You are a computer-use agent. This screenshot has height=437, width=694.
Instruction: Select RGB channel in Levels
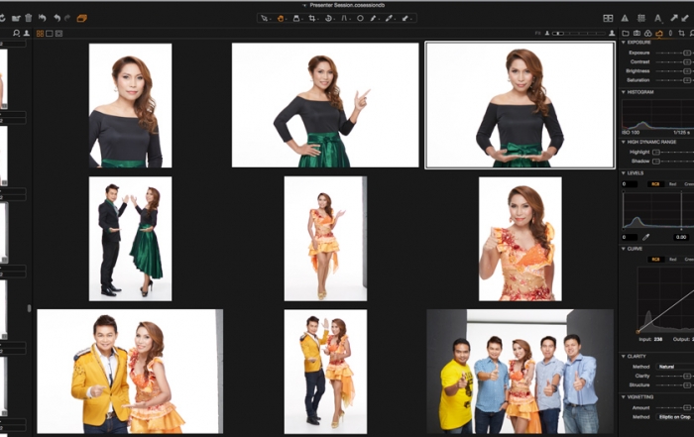tap(655, 184)
